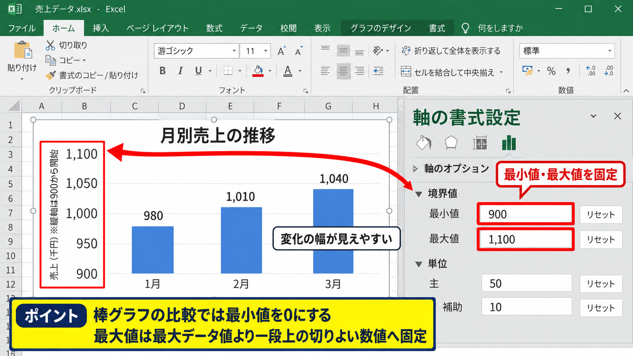Open the 挿入 ribbon tab

coord(101,28)
